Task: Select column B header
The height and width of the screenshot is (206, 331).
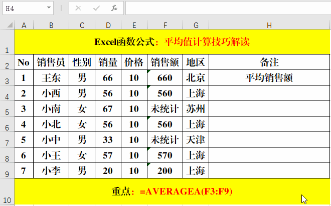Action: pos(51,25)
